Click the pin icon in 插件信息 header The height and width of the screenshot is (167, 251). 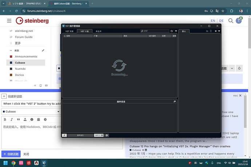tap(175, 102)
